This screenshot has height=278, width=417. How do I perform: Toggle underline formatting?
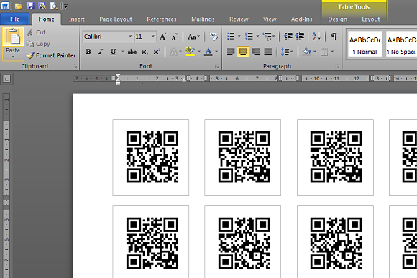(113, 52)
